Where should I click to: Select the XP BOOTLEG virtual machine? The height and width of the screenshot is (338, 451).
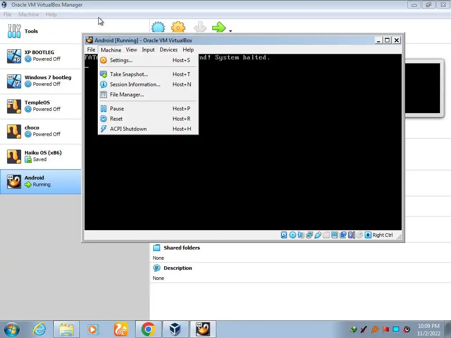point(41,56)
